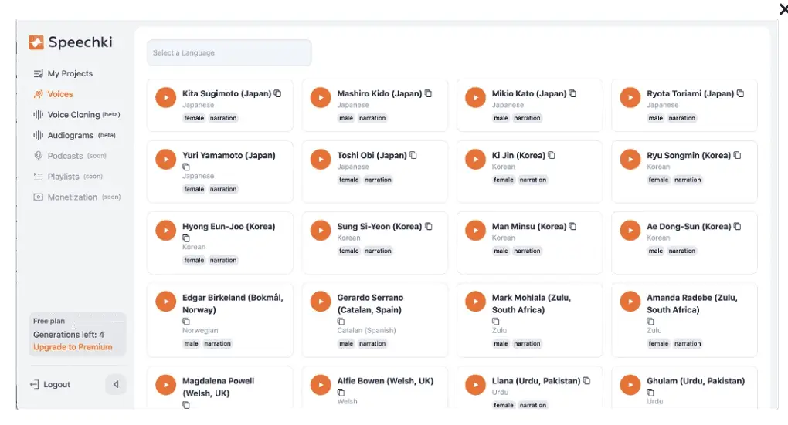Copy Alfie Bowen voice name icon
788x425 pixels.
pyautogui.click(x=341, y=393)
